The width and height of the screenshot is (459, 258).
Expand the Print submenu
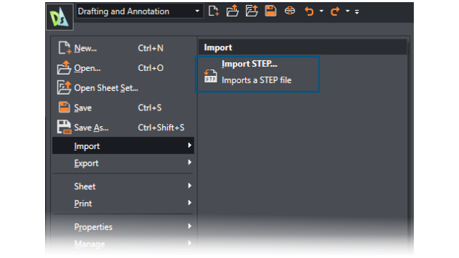click(123, 204)
